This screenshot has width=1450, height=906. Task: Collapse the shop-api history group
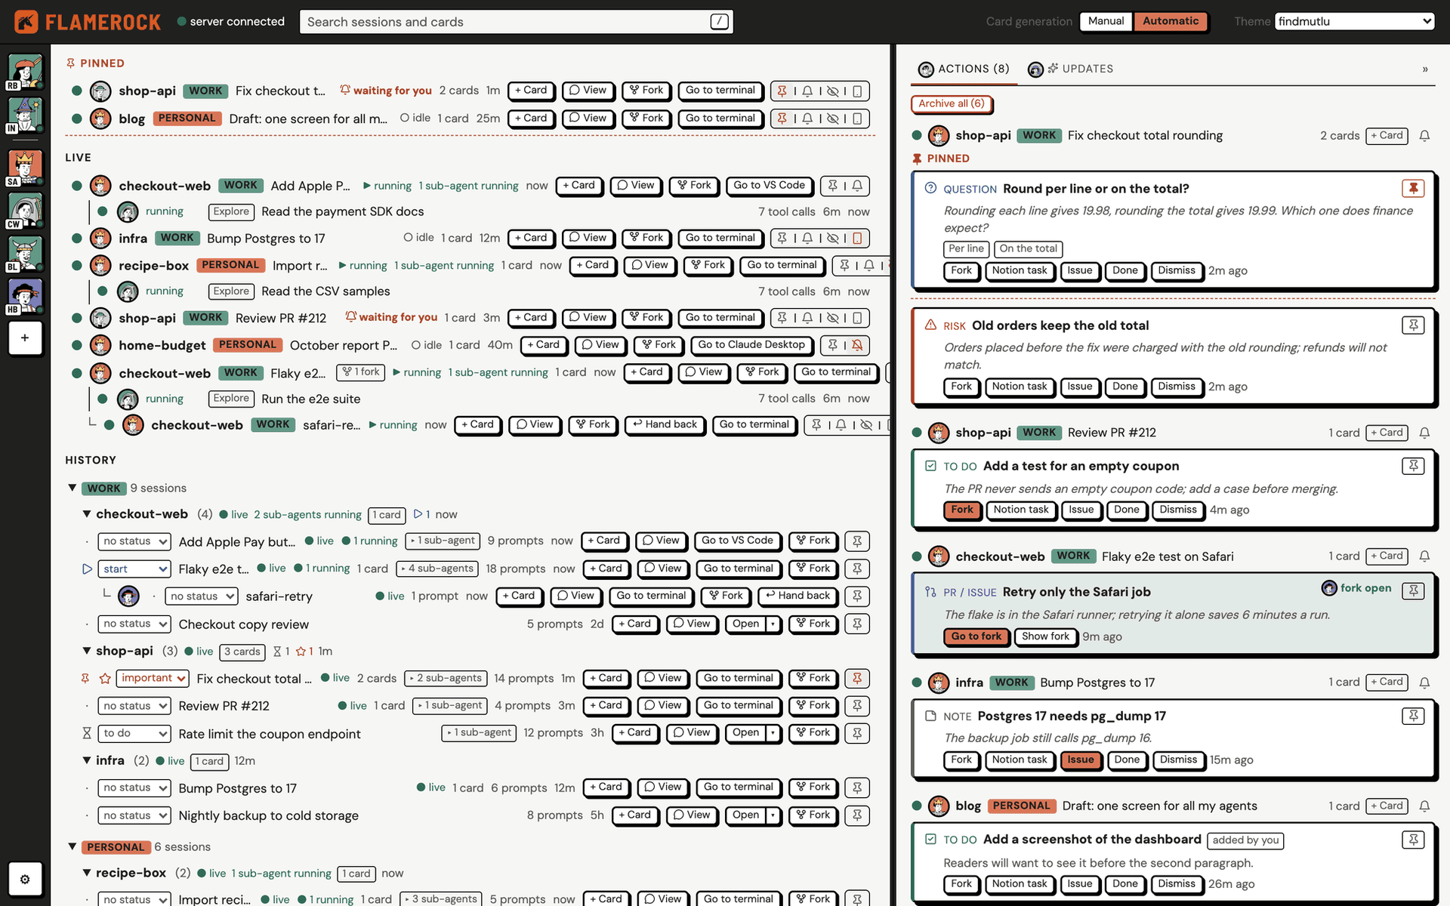pos(87,652)
